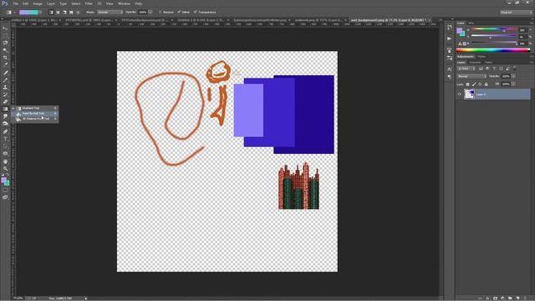Open the Opacity slider arrow in options bar
The width and height of the screenshot is (535, 301).
coord(150,12)
